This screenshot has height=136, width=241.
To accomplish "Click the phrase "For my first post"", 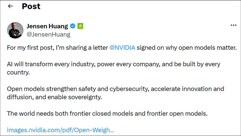I will click(31, 48).
